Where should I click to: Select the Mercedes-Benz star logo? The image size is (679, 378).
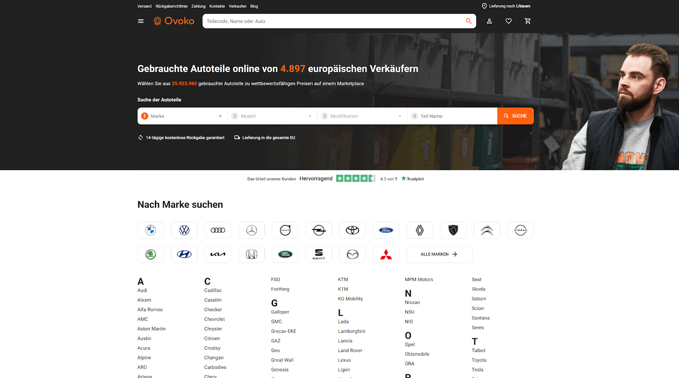click(252, 230)
